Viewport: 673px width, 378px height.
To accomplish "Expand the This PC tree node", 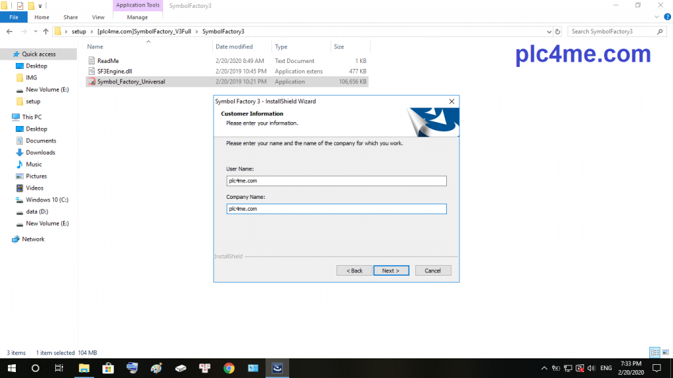I will pyautogui.click(x=6, y=117).
